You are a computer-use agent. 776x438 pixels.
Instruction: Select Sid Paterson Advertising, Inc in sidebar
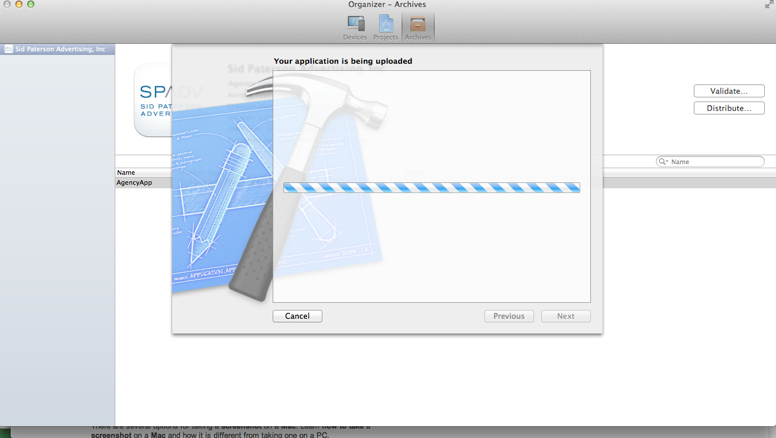click(57, 50)
